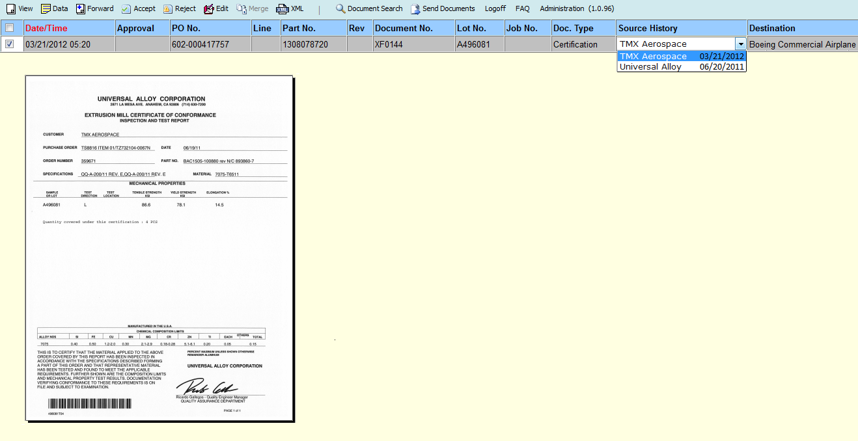Viewport: 858px width, 441px height.
Task: Click the Reject document icon
Action: click(x=168, y=9)
